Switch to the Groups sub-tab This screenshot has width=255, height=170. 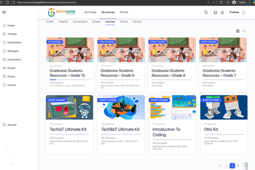pos(96,22)
